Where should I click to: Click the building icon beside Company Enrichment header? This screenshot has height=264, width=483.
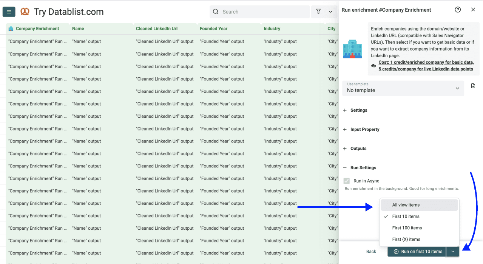[x=11, y=28]
